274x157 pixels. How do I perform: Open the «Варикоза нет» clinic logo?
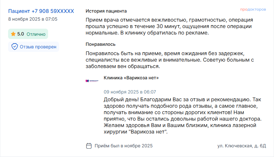click(92, 81)
